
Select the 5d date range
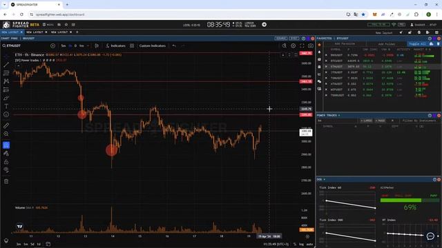[x=32, y=244]
